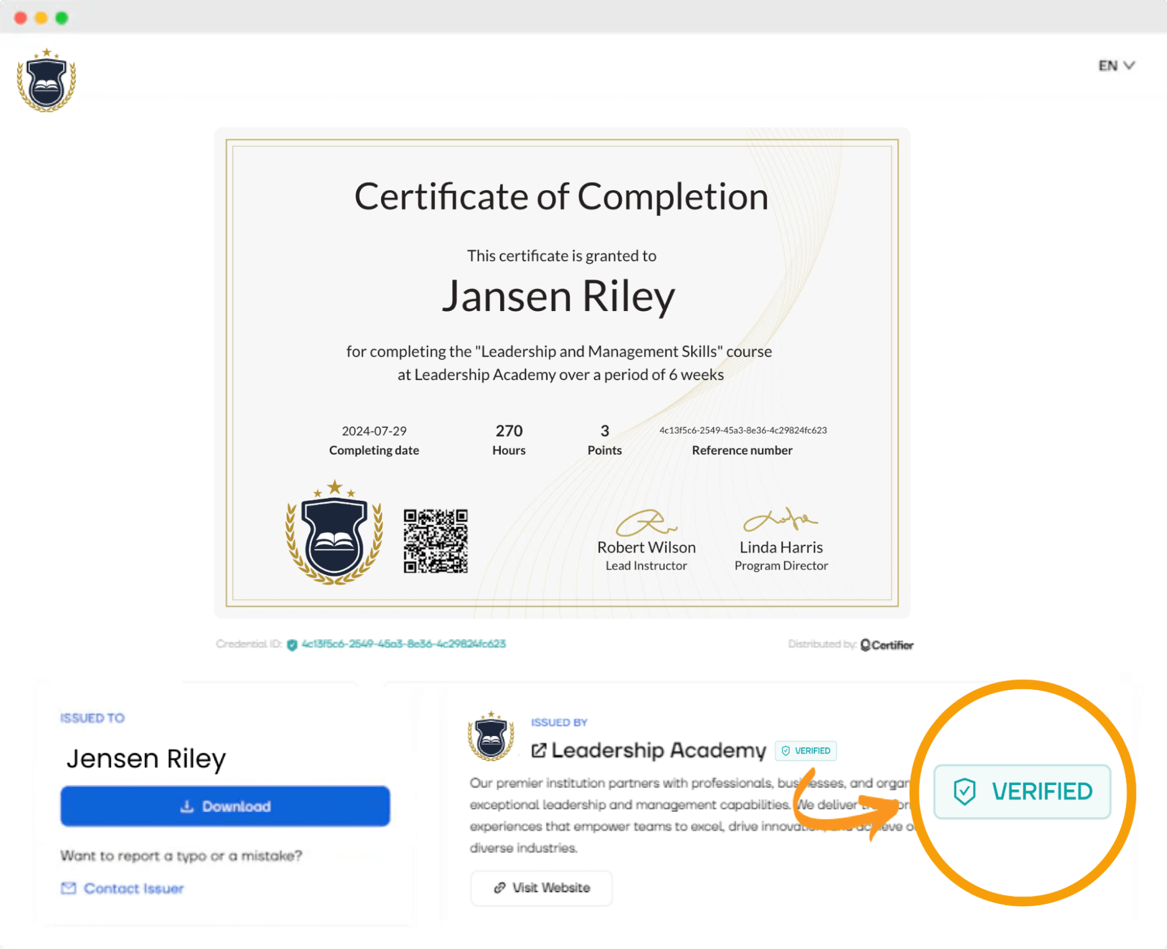Click the completing date 2024-07-29
Image resolution: width=1167 pixels, height=949 pixels.
tap(374, 431)
